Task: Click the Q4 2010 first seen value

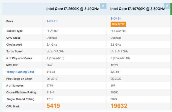Action: click(52, 79)
